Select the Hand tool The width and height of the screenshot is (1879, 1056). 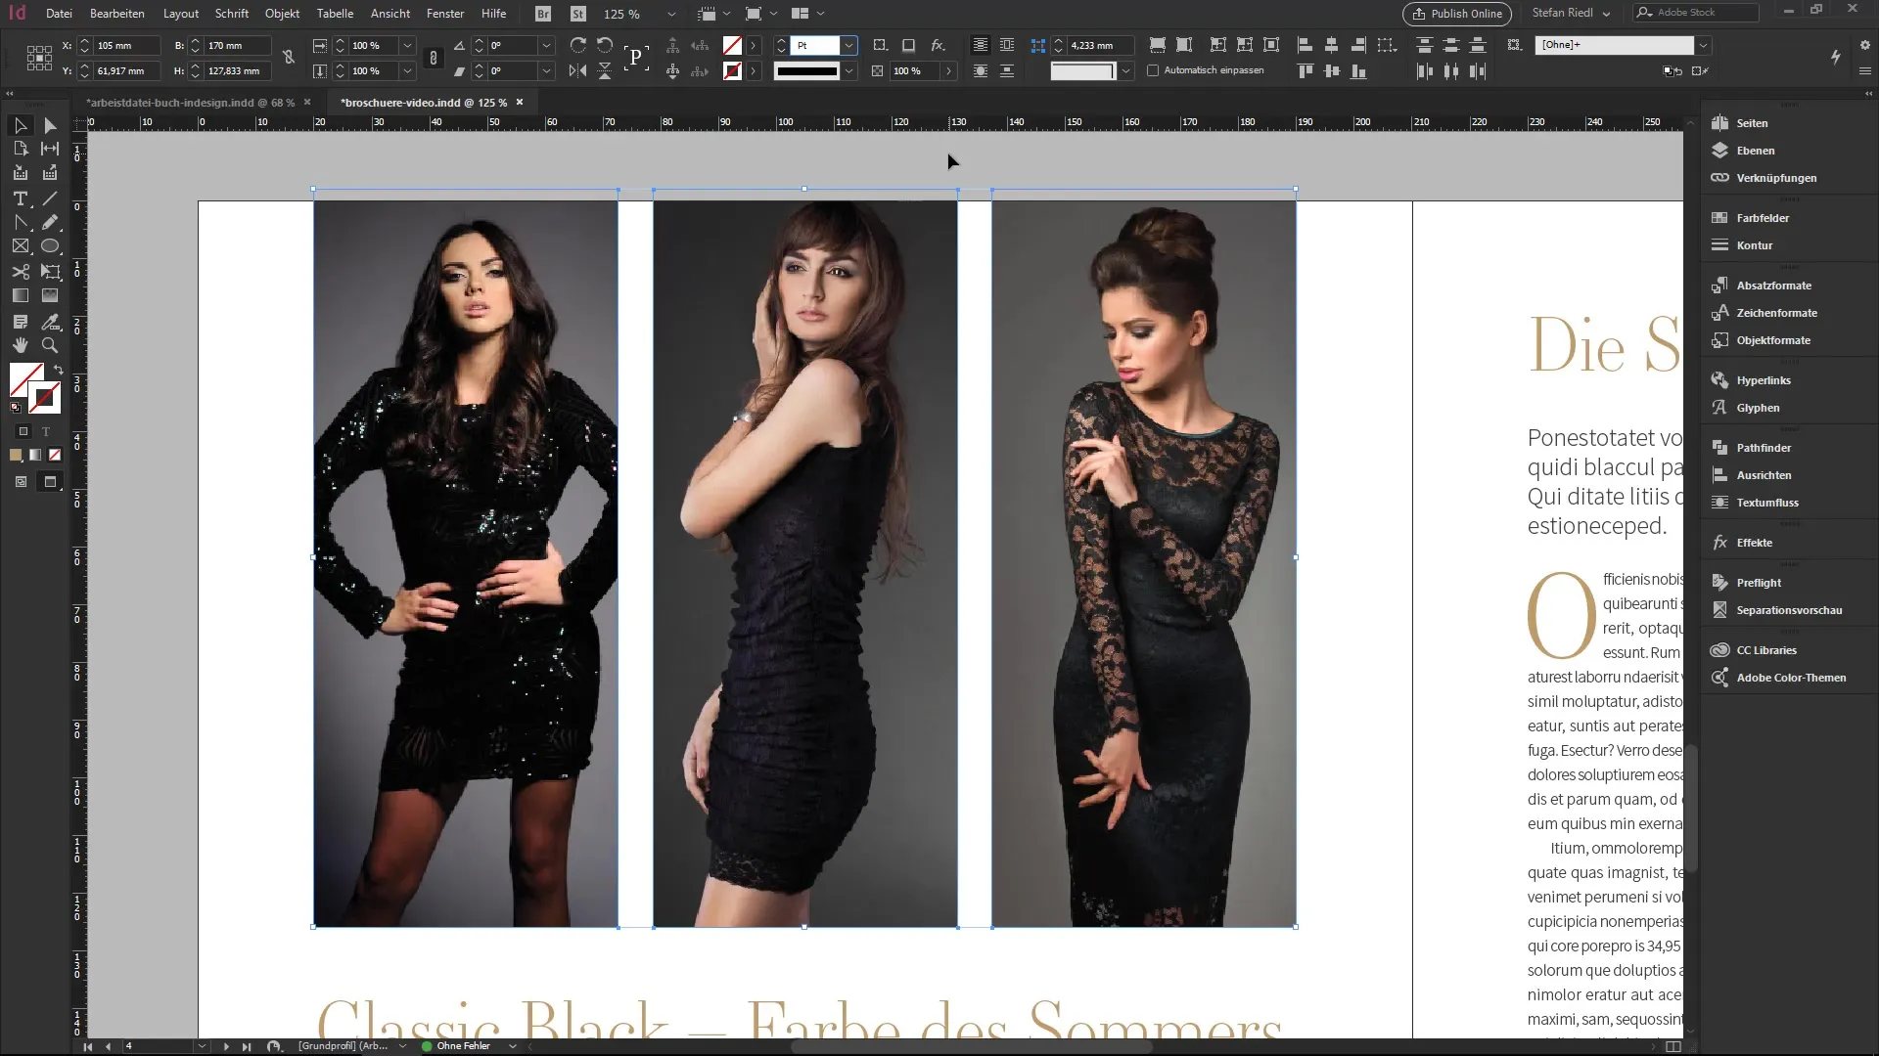[21, 345]
